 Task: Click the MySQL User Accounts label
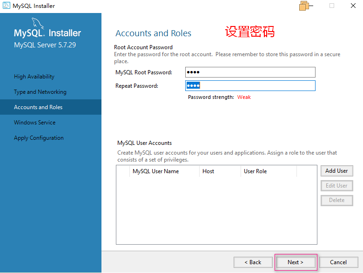coord(144,143)
